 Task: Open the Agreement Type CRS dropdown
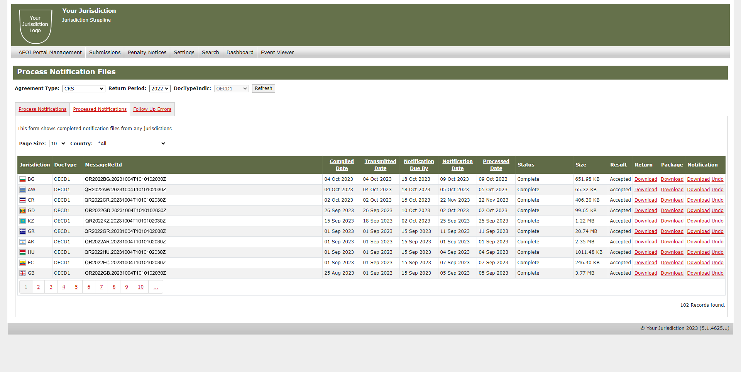[84, 88]
